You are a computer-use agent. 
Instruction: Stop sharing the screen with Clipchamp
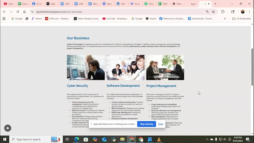pyautogui.click(x=146, y=124)
